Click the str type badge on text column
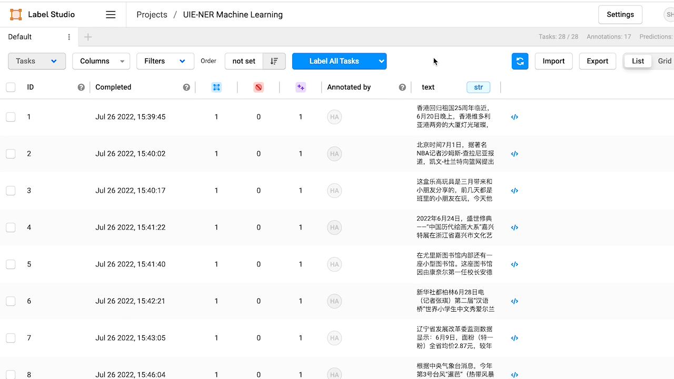The height and width of the screenshot is (379, 674). pos(478,87)
